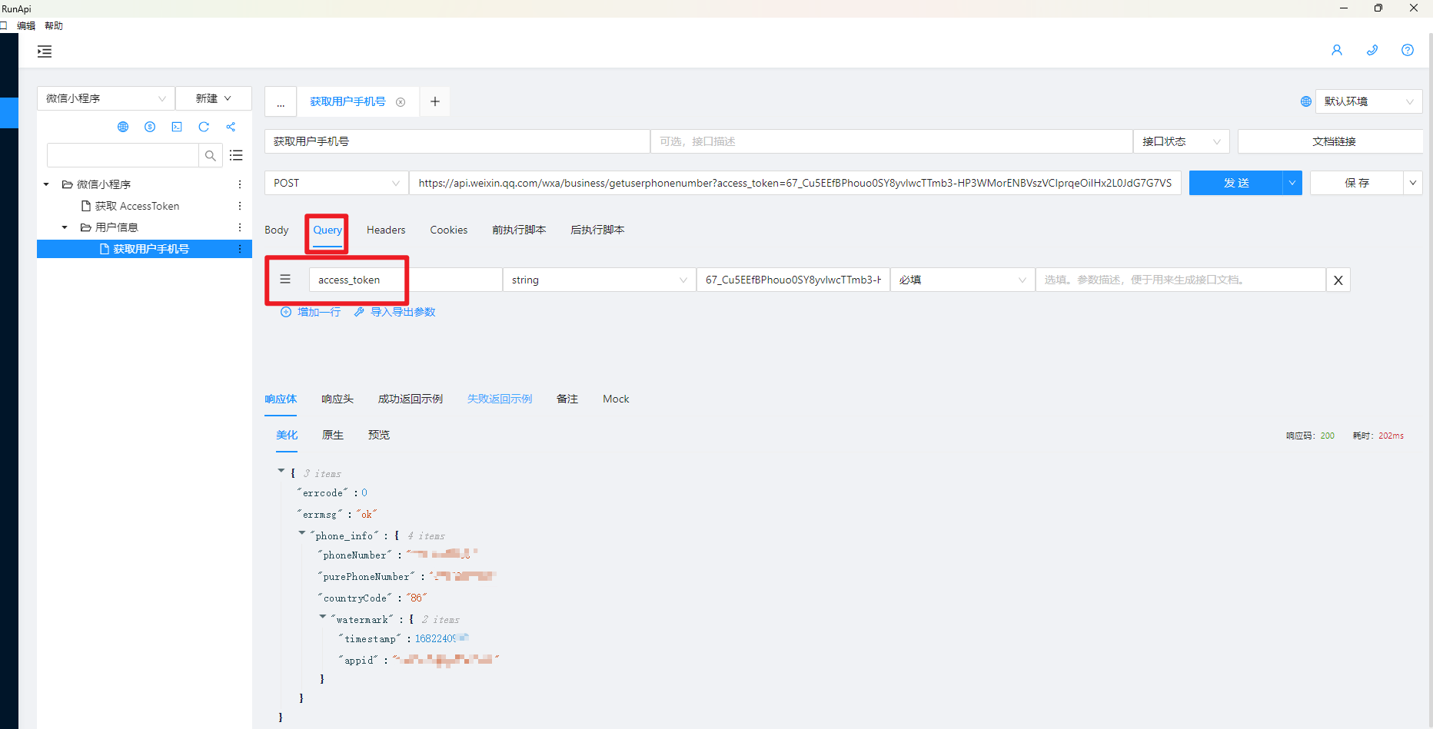Open the 默认环境 environment dropdown
The image size is (1433, 729).
point(1368,101)
